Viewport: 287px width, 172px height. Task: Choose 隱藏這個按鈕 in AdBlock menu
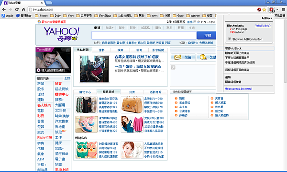[x=233, y=82]
